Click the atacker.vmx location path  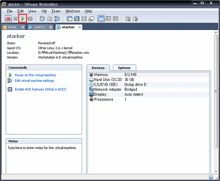click(64, 53)
